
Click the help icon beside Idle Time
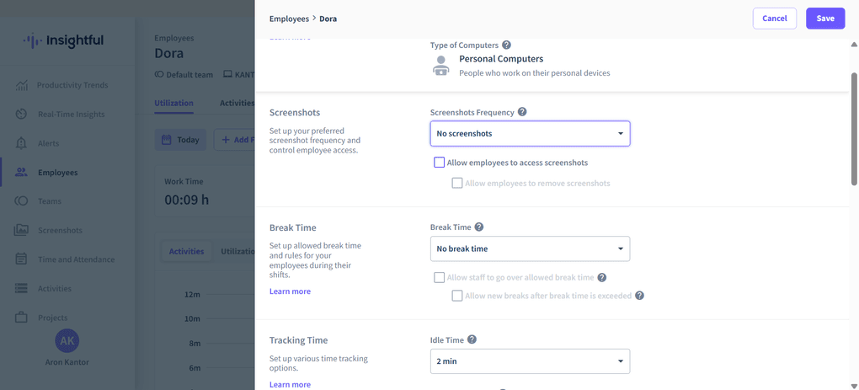pos(472,340)
